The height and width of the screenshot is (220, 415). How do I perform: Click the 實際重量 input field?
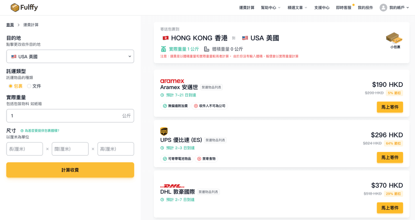point(63,116)
